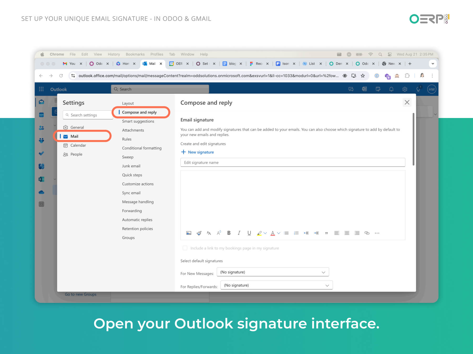
Task: Select the Format painter icon
Action: pos(199,233)
